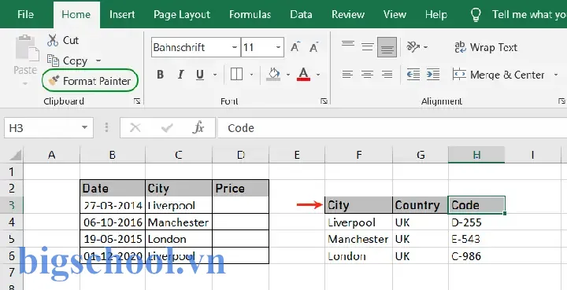Viewport: 567px width, 290px height.
Task: Click the Tell me lightbulb icon
Action: pos(476,14)
